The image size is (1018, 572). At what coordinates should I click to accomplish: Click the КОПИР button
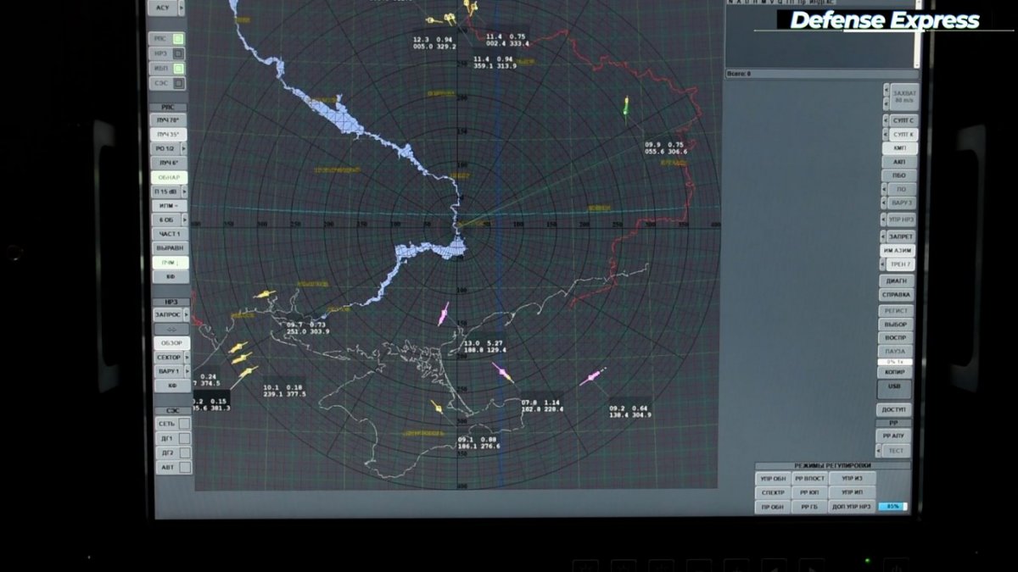point(895,372)
